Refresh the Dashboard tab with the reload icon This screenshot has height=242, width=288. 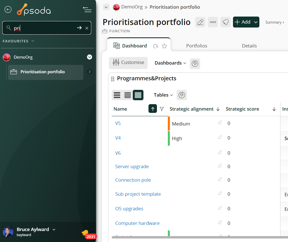tap(156, 46)
